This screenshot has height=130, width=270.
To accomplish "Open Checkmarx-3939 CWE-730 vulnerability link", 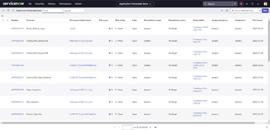I will pos(200,28).
